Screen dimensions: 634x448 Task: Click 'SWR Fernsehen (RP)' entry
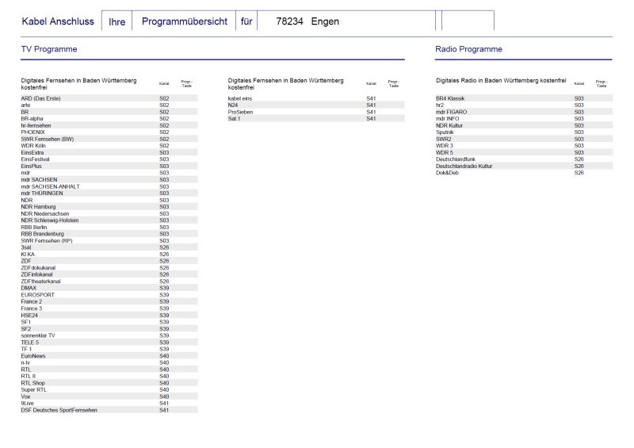click(x=109, y=241)
